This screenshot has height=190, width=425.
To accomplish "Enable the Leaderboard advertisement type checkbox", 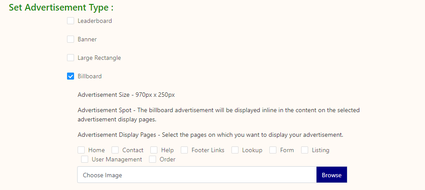I will 71,21.
